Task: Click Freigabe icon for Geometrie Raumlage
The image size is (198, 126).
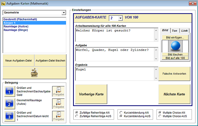Action: [59, 104]
